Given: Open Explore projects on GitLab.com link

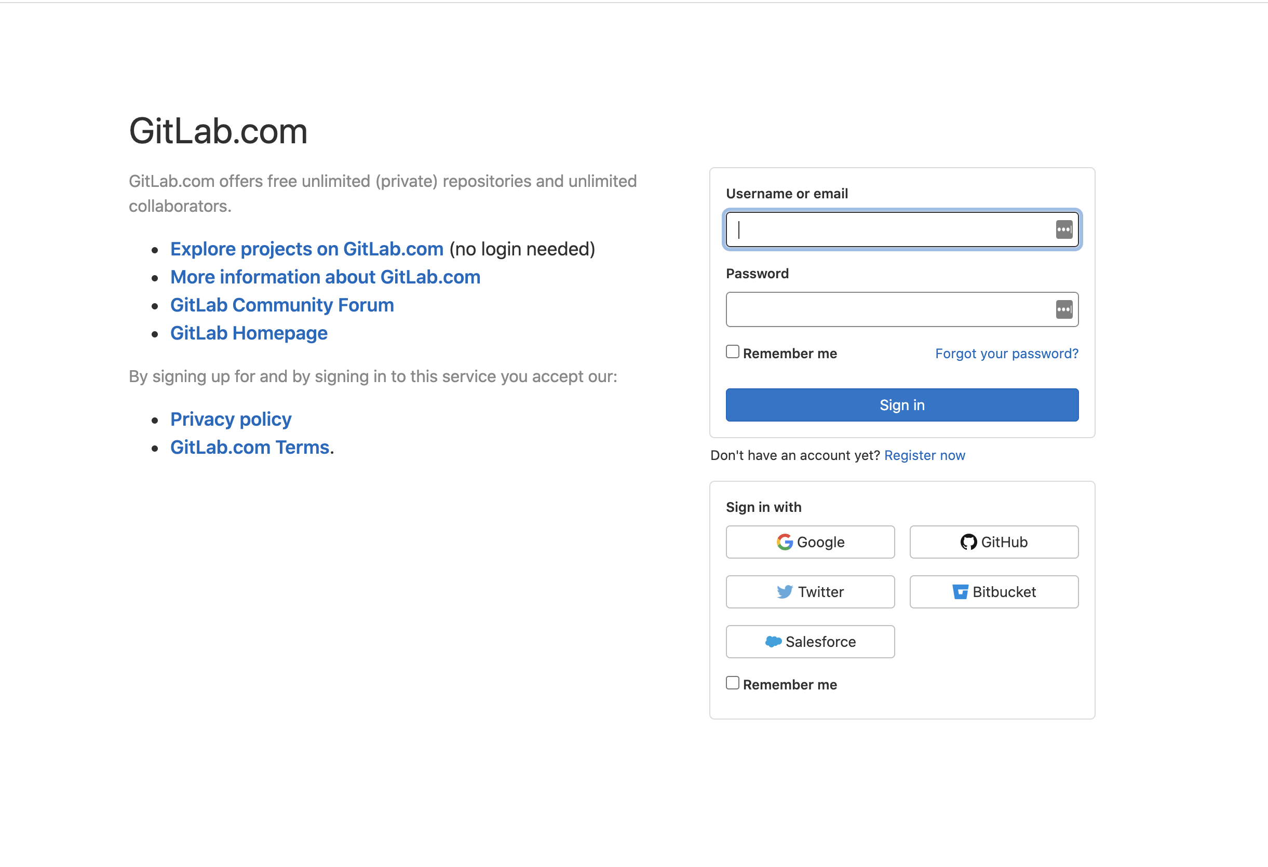Looking at the screenshot, I should [307, 249].
